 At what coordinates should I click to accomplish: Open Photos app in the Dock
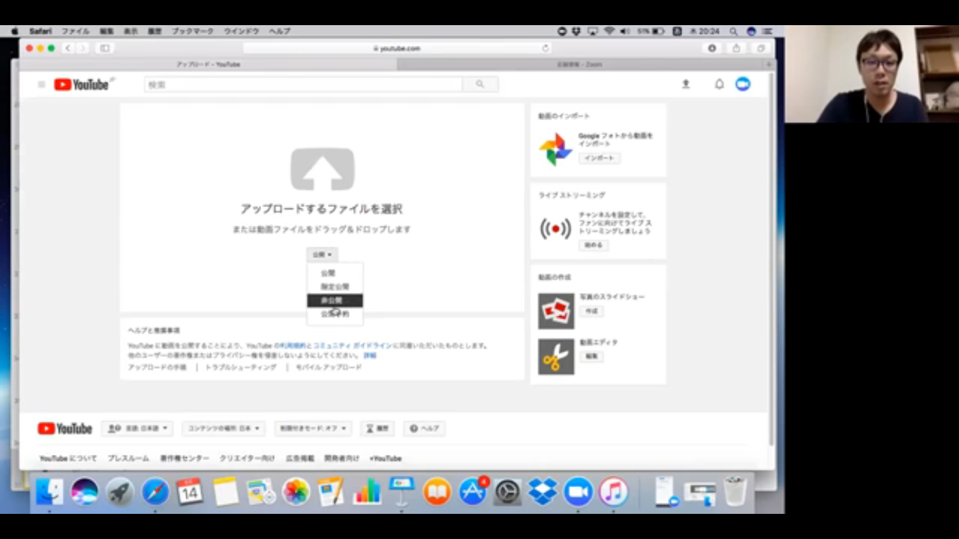295,492
